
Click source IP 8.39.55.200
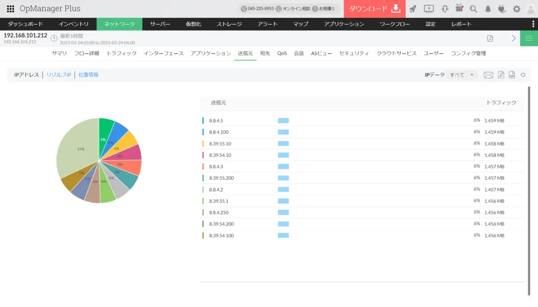coord(221,178)
